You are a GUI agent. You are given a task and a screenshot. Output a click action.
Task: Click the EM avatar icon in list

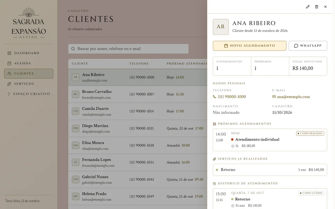76,146
